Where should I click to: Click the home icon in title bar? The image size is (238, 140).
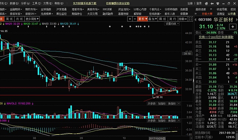pyautogui.click(x=206, y=3)
